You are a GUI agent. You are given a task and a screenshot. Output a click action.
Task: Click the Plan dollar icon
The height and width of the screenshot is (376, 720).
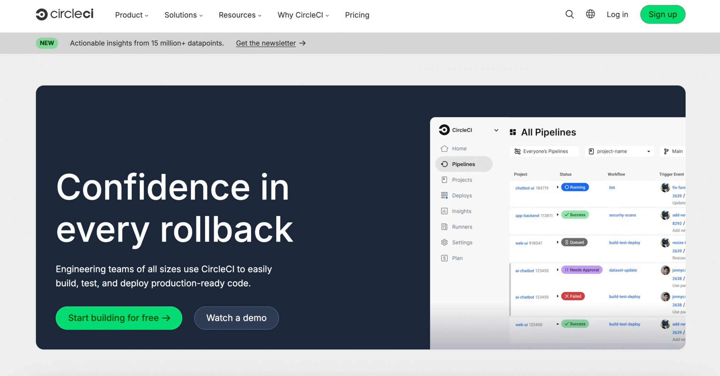[x=444, y=258]
